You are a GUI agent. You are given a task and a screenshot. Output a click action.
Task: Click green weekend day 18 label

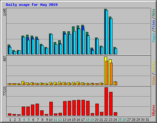(87, 120)
